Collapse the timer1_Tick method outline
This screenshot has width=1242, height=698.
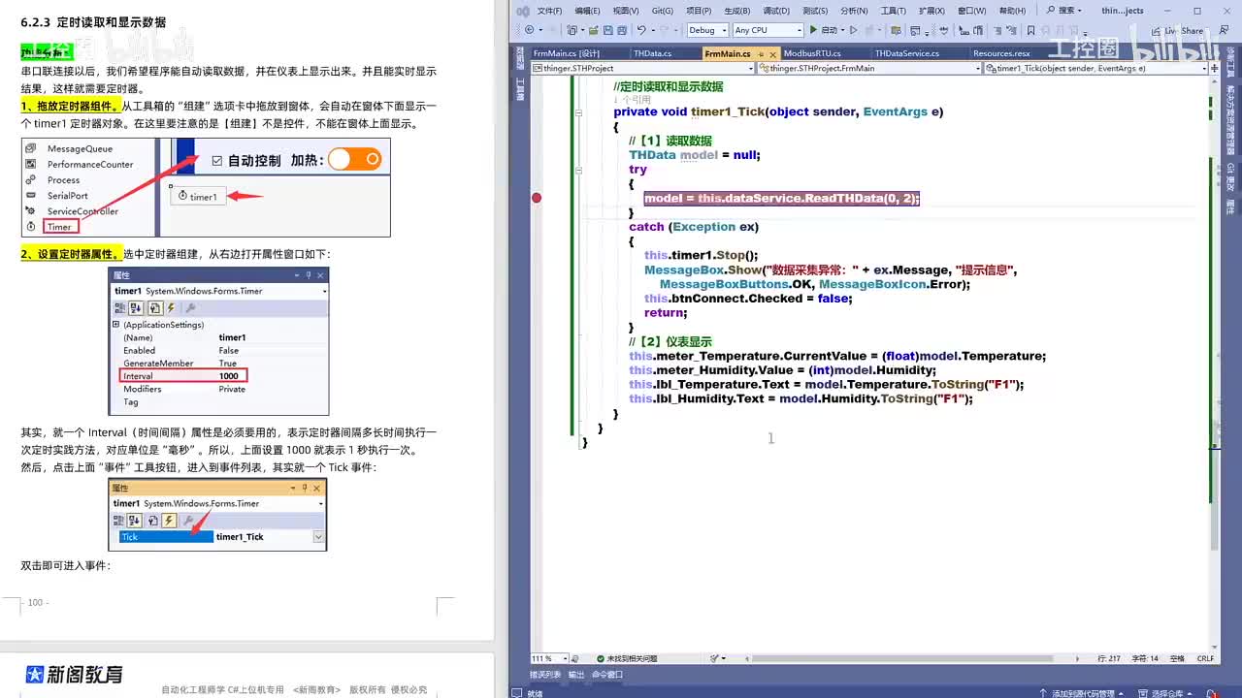[x=579, y=112]
